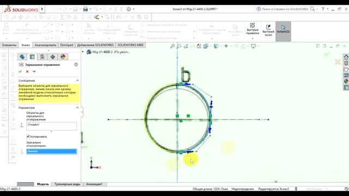
Task: Switch to the Добавления SOLIDWORKS tab
Action: point(95,45)
